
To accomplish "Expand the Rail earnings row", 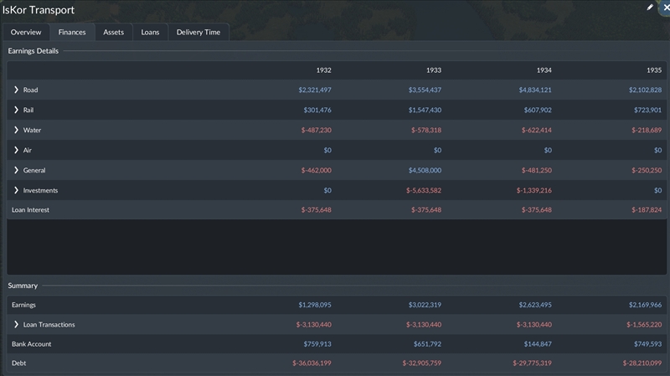I will (x=16, y=110).
